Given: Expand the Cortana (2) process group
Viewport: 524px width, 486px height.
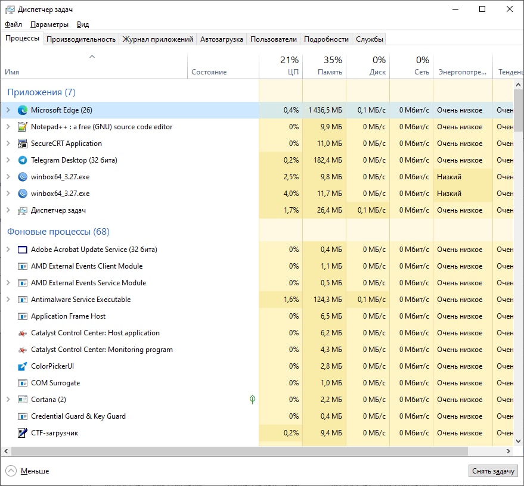Looking at the screenshot, I should tap(8, 399).
